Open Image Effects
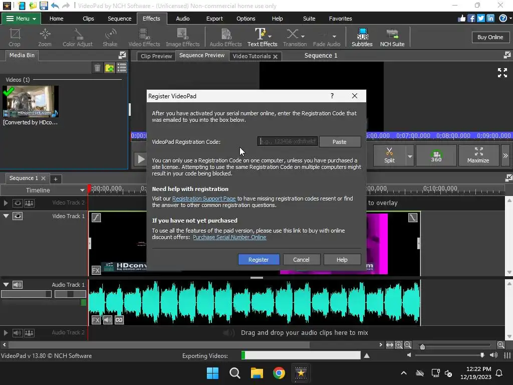This screenshot has width=513, height=385. tap(182, 37)
